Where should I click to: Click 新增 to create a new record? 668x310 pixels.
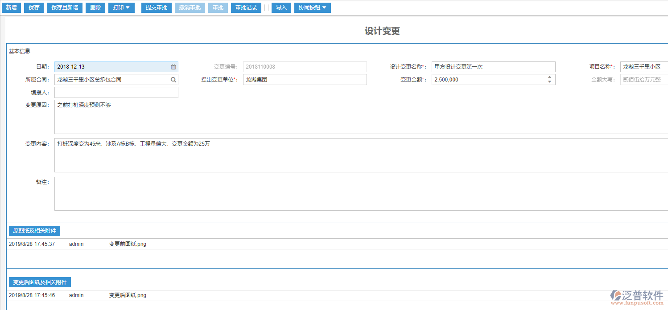pyautogui.click(x=11, y=8)
